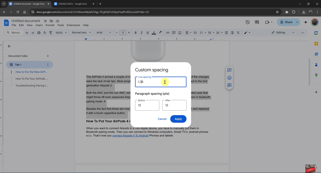Toggle Italic formatting
321x173 pixels.
[x=141, y=33]
